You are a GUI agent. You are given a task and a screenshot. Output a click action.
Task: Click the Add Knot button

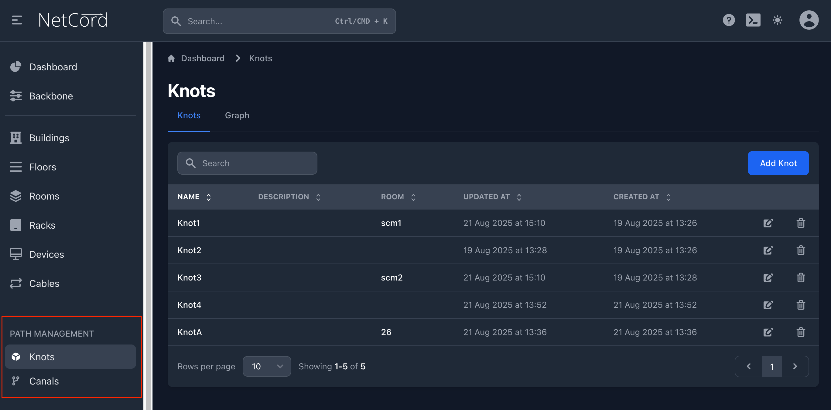click(x=778, y=163)
